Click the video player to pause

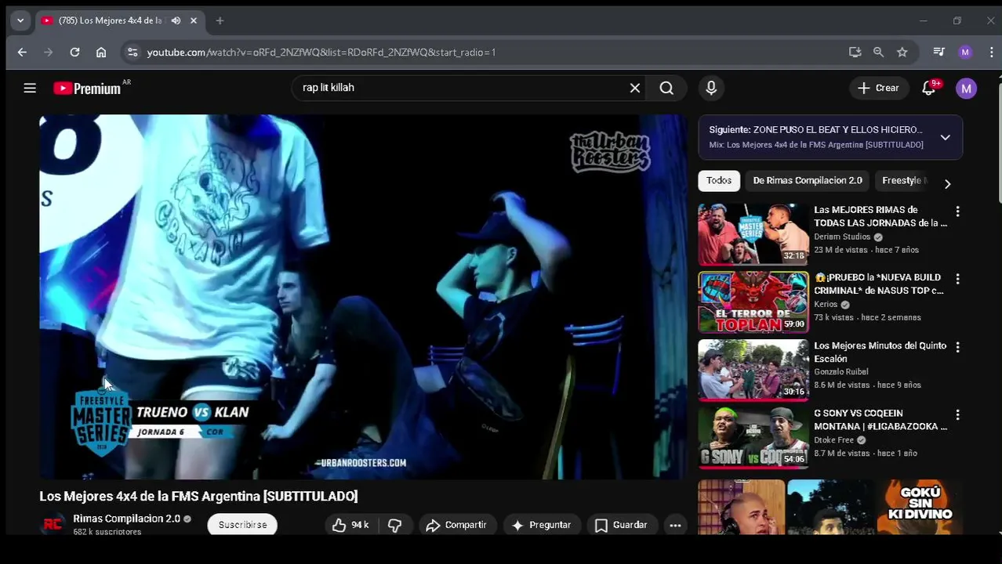(x=364, y=296)
